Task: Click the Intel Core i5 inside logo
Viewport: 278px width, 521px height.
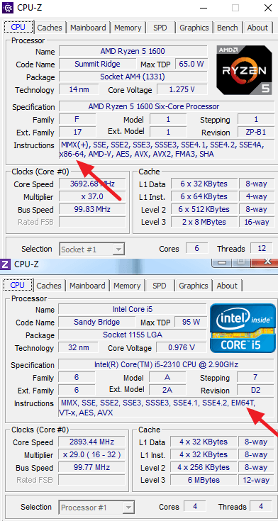Action: (243, 329)
